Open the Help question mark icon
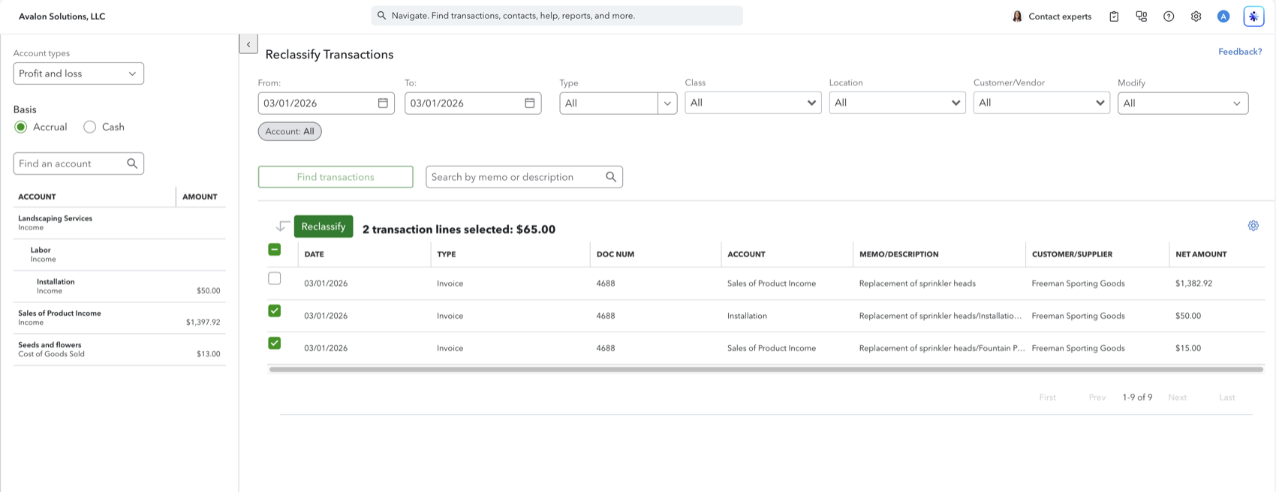The width and height of the screenshot is (1276, 492). pos(1169,16)
